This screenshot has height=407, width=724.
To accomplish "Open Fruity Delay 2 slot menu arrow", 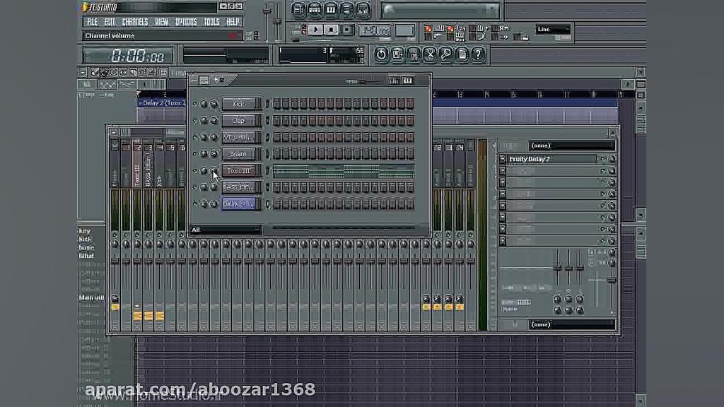I will 503,159.
